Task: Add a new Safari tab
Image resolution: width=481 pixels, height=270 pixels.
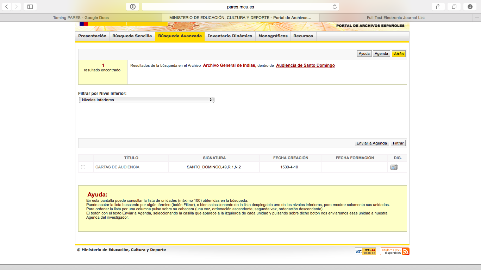Action: coord(477,18)
